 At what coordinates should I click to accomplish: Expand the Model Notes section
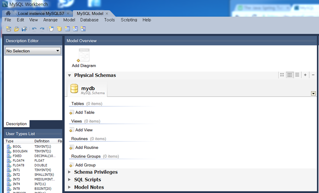tap(69, 187)
